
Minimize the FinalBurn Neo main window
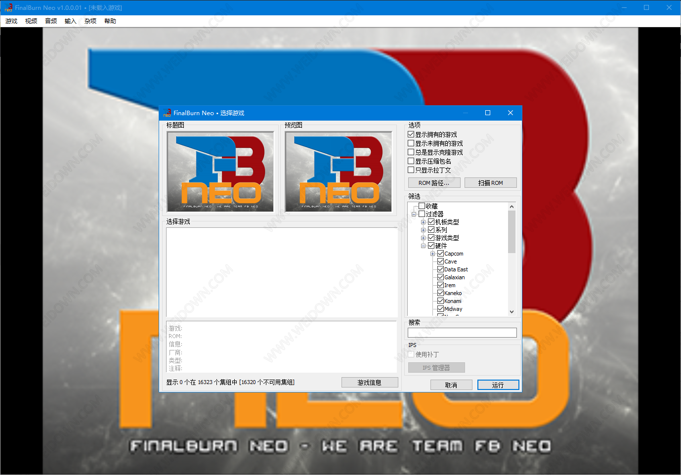pyautogui.click(x=624, y=7)
